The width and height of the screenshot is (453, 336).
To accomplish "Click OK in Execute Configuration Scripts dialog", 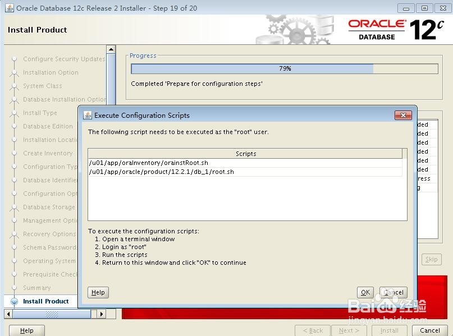I will [x=365, y=292].
